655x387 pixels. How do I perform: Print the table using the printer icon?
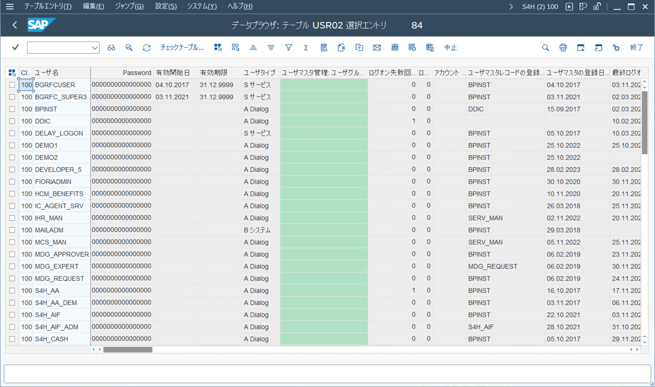click(563, 47)
